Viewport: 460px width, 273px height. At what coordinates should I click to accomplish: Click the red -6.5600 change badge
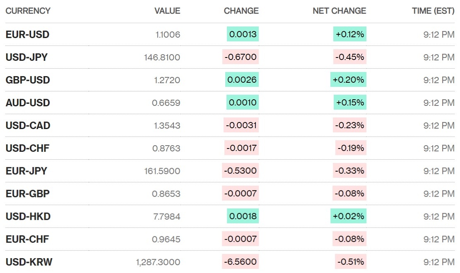[x=240, y=262]
